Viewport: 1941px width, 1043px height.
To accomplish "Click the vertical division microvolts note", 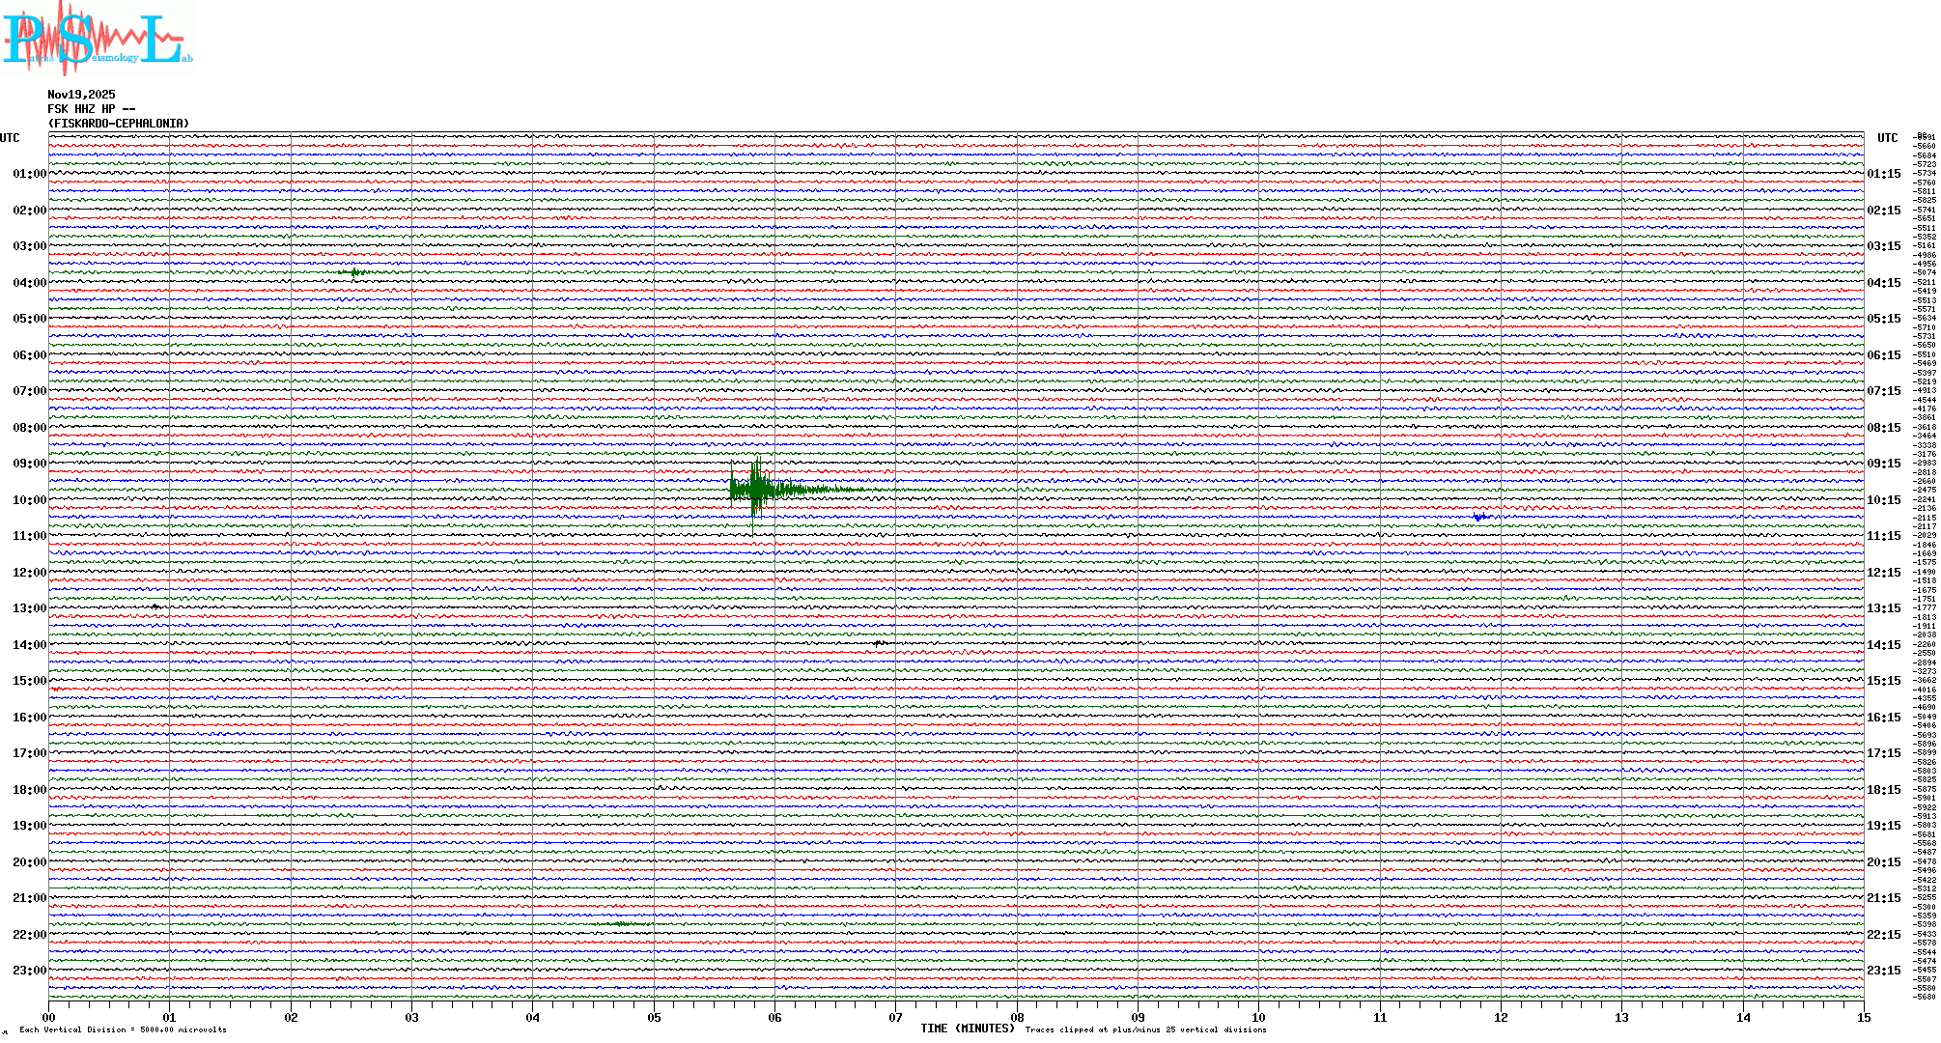I will click(123, 1029).
